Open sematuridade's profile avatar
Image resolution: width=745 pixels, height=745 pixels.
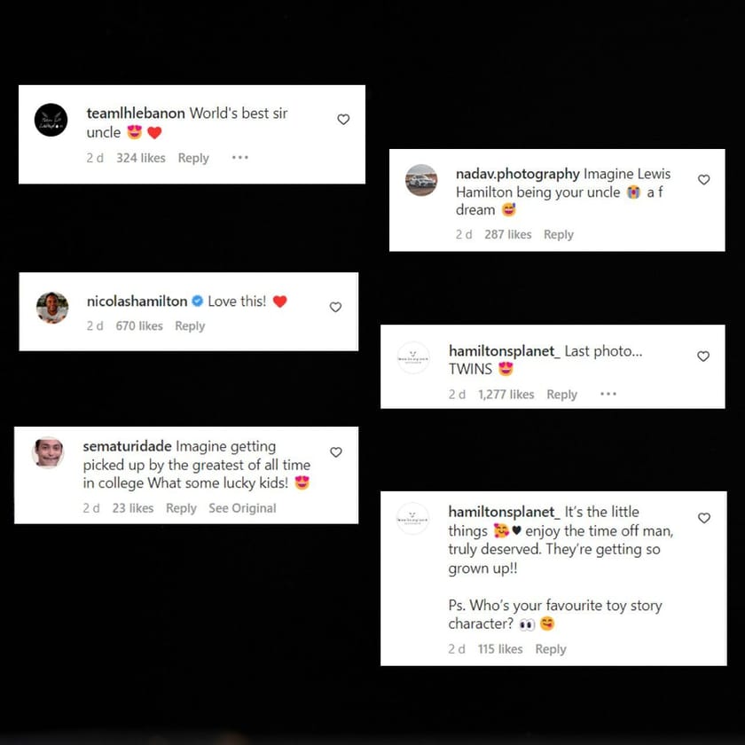tap(48, 452)
